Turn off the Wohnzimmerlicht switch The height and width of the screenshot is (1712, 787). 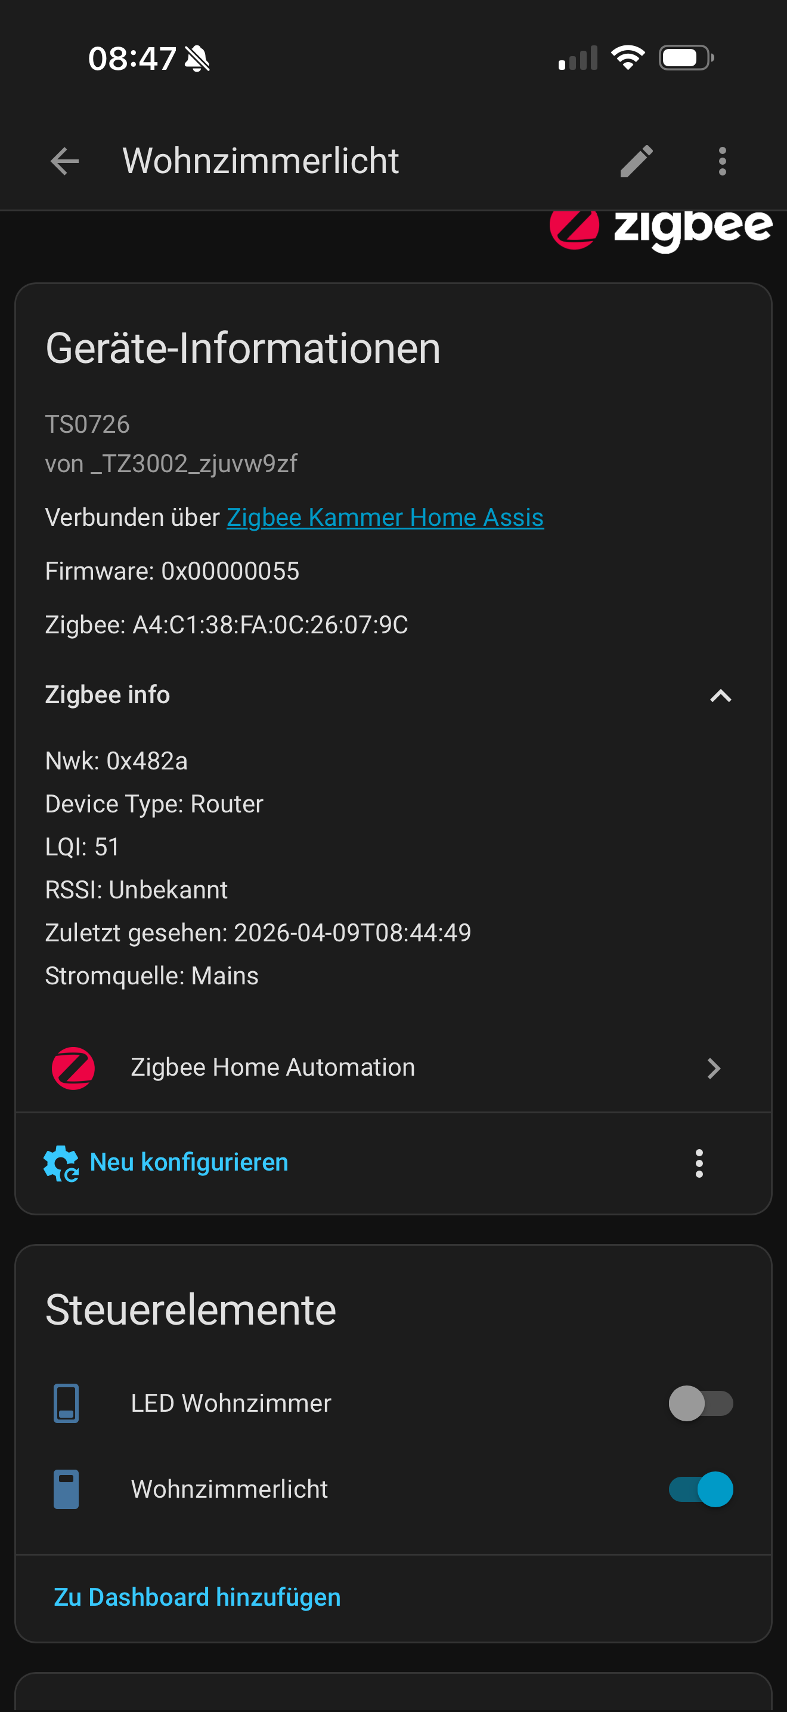700,1489
